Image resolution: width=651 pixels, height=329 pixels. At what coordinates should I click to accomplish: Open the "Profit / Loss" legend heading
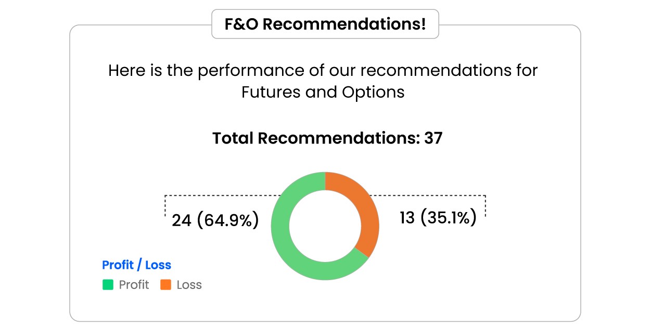136,265
